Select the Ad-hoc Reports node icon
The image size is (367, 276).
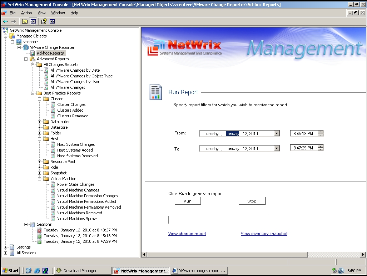coord(33,53)
